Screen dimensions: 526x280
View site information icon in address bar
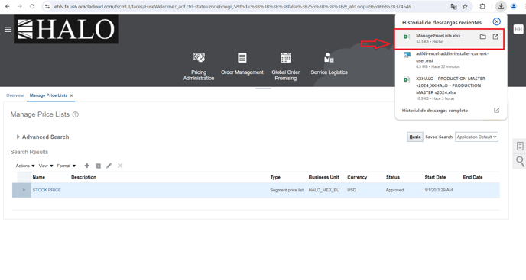(47, 6)
